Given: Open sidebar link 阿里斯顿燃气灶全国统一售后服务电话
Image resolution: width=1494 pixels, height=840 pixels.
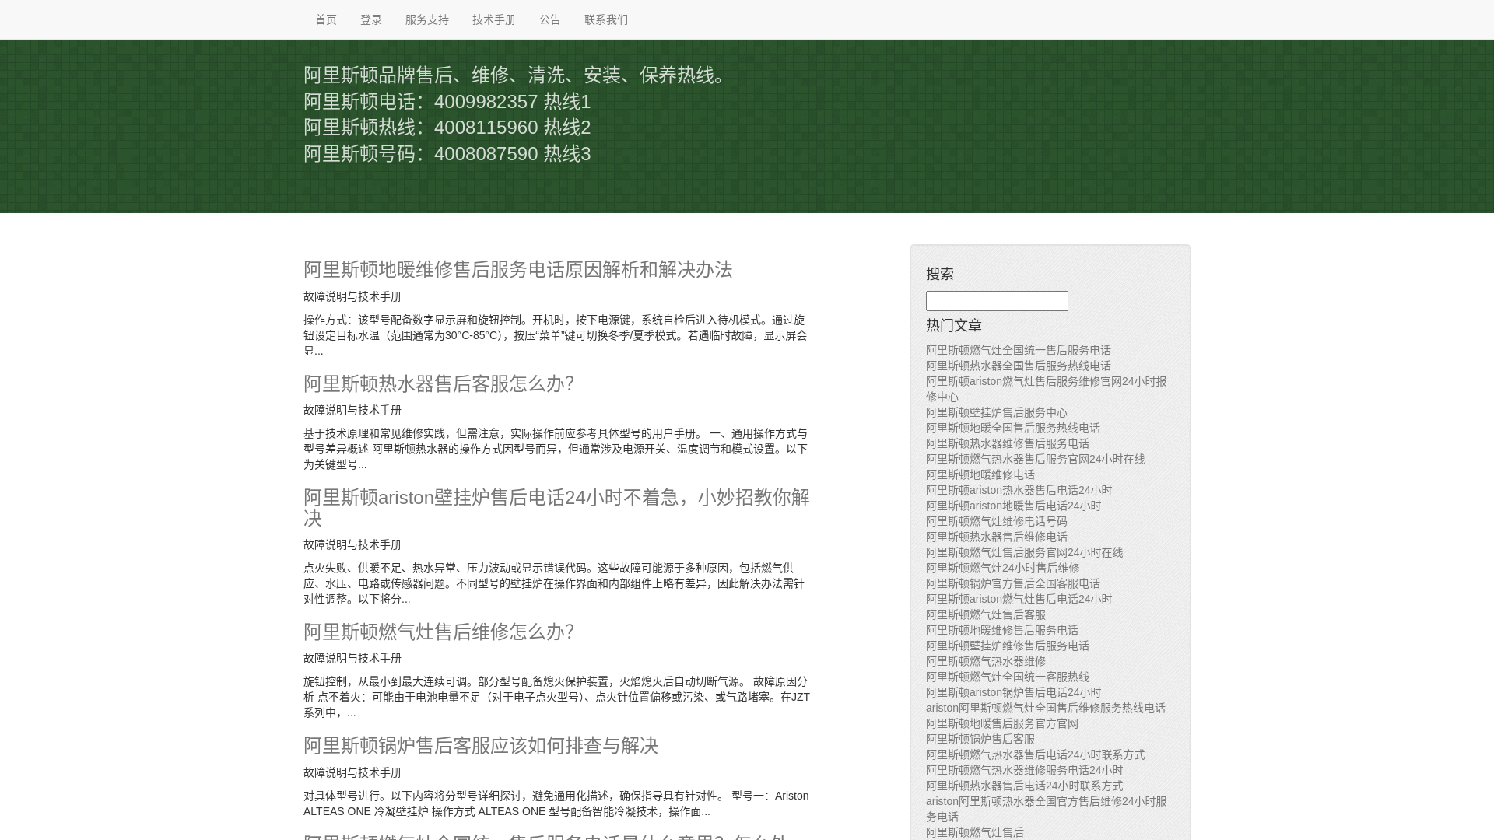Looking at the screenshot, I should click(1019, 350).
